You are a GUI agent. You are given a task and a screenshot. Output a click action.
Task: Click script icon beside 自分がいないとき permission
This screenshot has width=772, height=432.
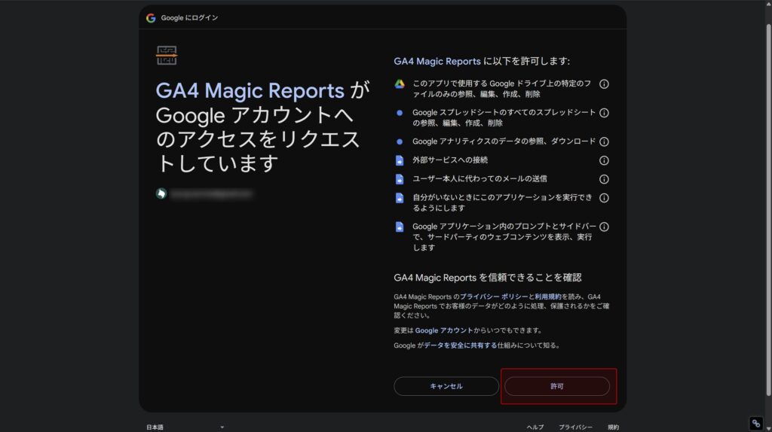click(x=400, y=198)
